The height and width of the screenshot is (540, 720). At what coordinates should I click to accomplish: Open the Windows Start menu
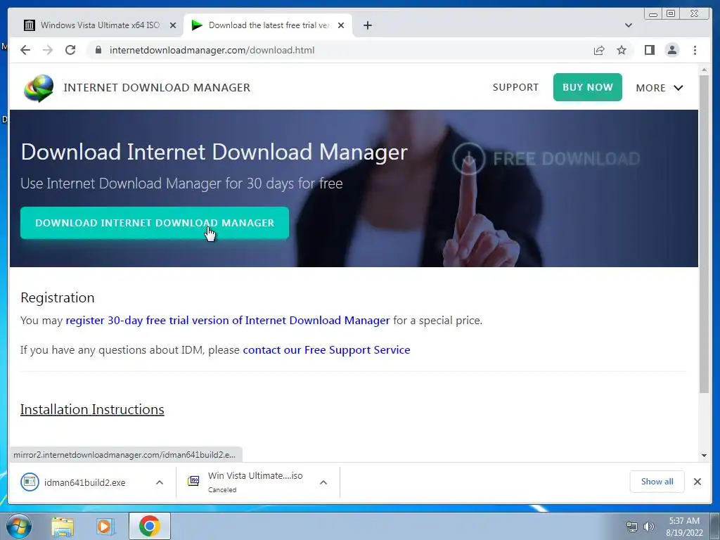pyautogui.click(x=19, y=526)
